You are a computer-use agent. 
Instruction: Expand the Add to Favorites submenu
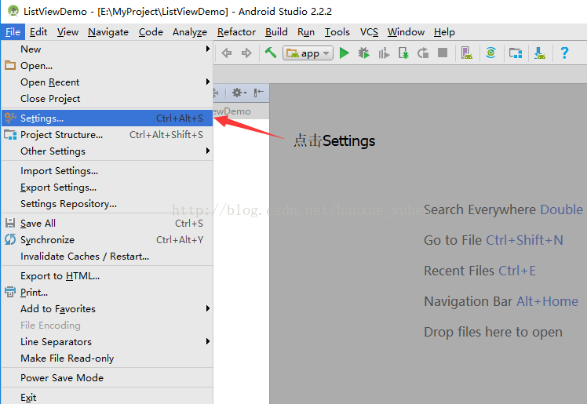pyautogui.click(x=107, y=309)
